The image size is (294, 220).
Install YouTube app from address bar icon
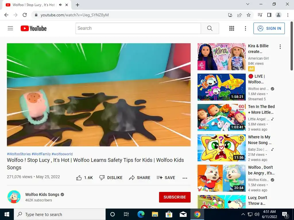pyautogui.click(x=230, y=15)
